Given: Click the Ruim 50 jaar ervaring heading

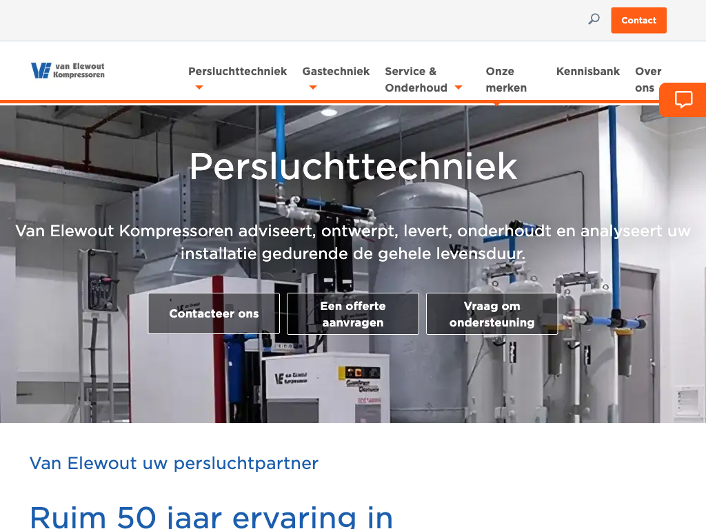Looking at the screenshot, I should click(211, 517).
